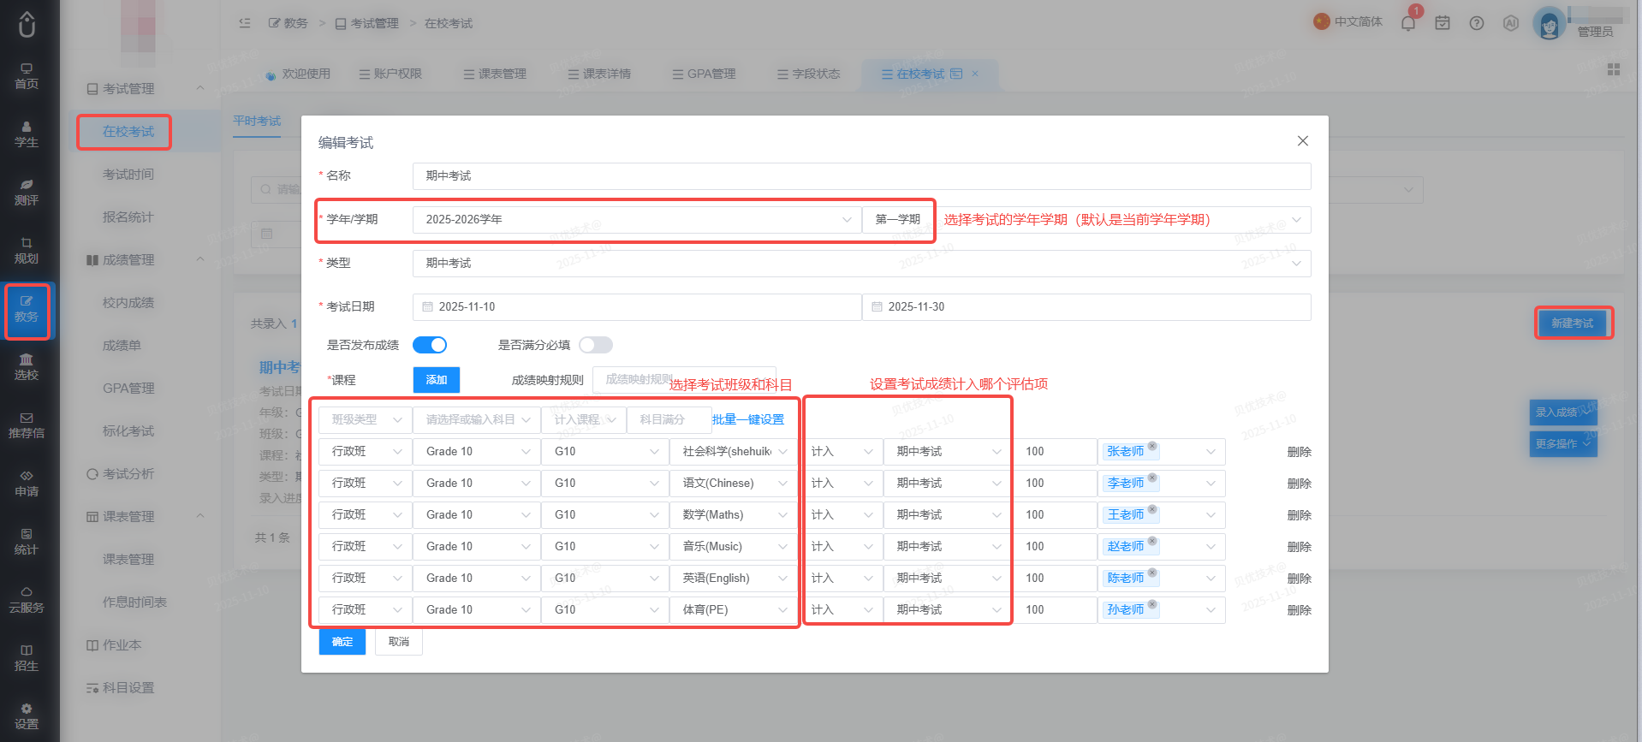
Task: Click the blue 确定 button
Action: [342, 641]
